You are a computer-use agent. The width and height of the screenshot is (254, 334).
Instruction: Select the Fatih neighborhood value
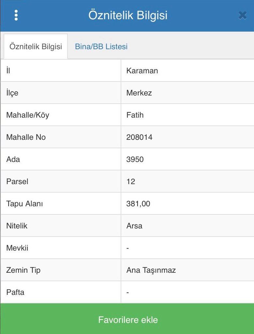point(135,115)
